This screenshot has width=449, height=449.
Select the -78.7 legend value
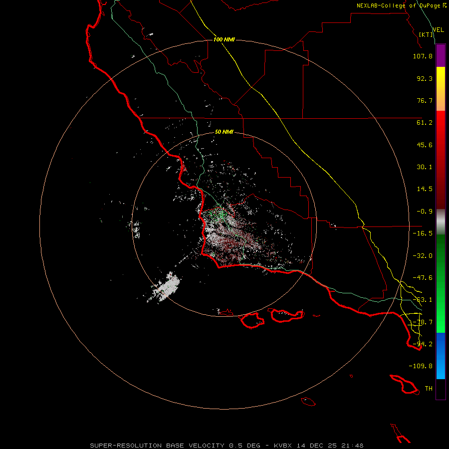pyautogui.click(x=423, y=322)
